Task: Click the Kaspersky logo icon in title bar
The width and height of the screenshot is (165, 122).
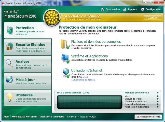Action: (3, 3)
